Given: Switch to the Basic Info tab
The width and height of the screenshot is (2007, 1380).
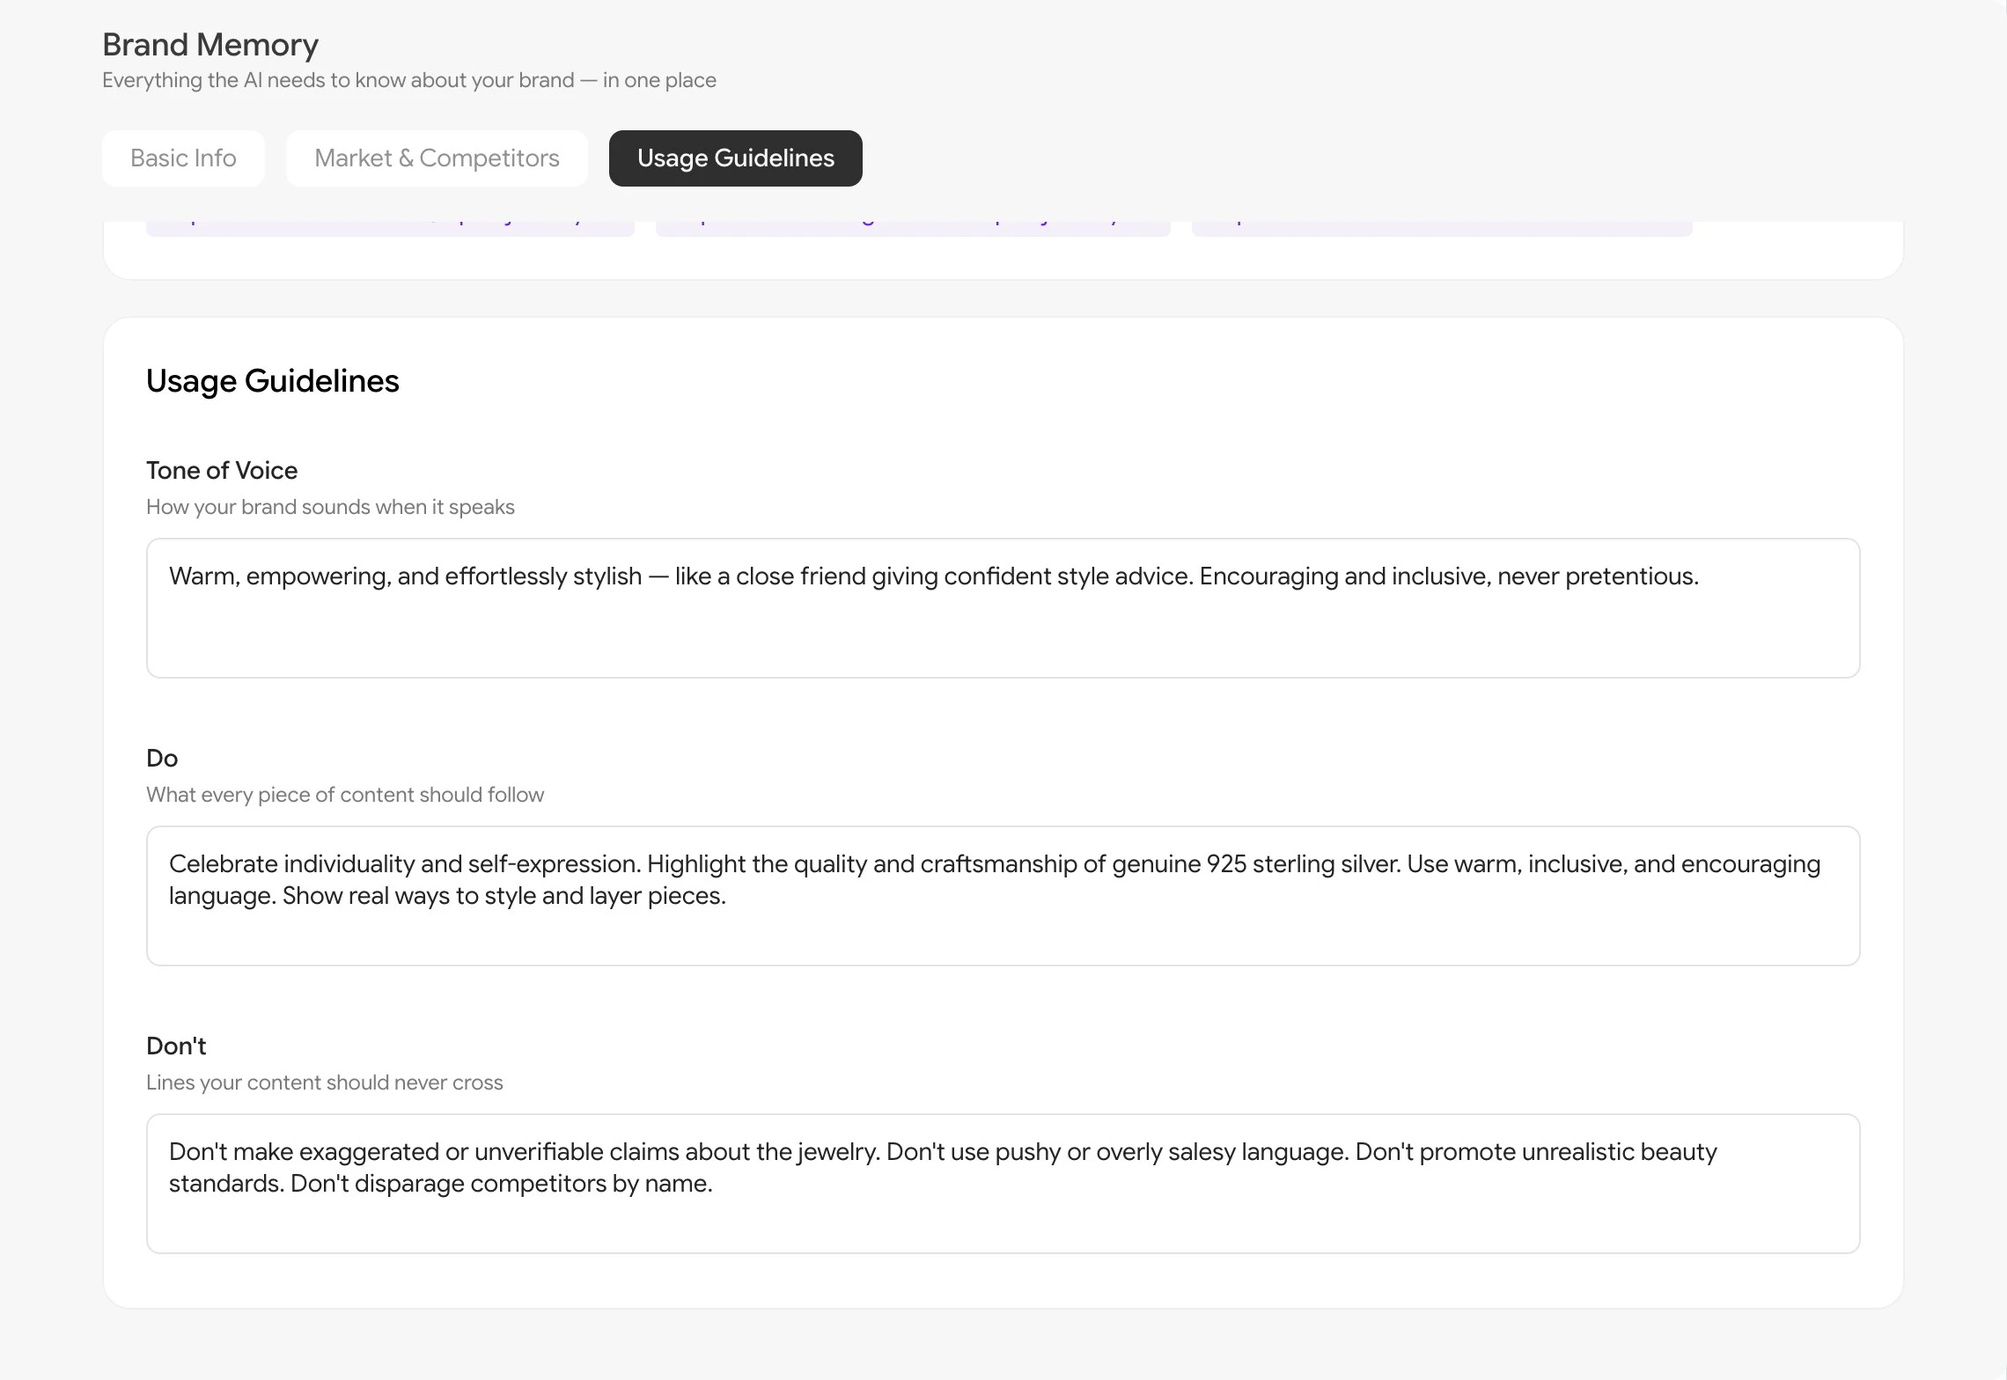Looking at the screenshot, I should pos(183,158).
